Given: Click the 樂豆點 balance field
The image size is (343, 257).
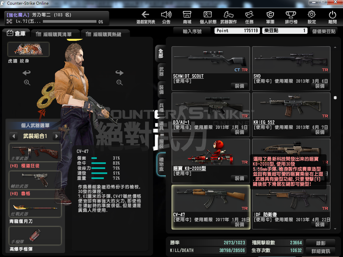Looking at the screenshot, I should [285, 30].
